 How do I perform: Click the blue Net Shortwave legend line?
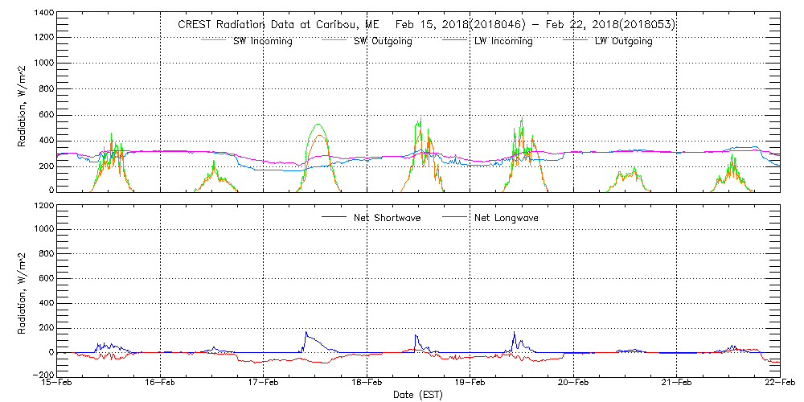point(334,218)
